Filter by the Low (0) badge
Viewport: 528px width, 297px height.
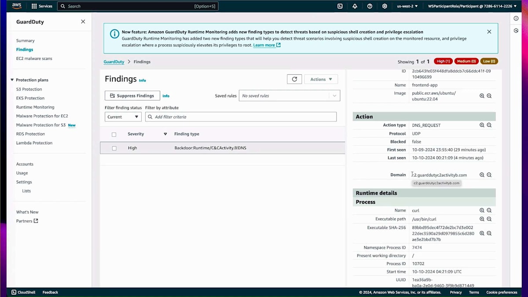tap(489, 62)
